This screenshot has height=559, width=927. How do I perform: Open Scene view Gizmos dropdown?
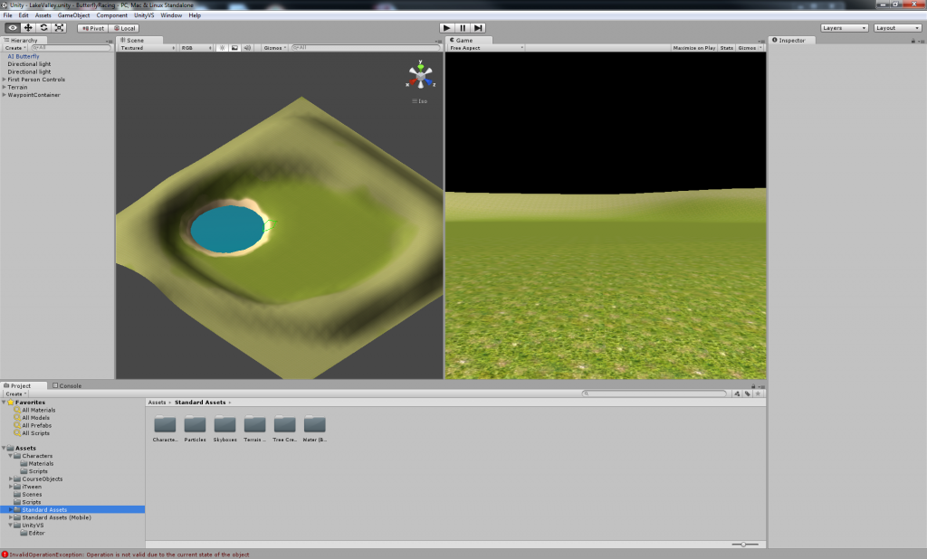pyautogui.click(x=275, y=48)
